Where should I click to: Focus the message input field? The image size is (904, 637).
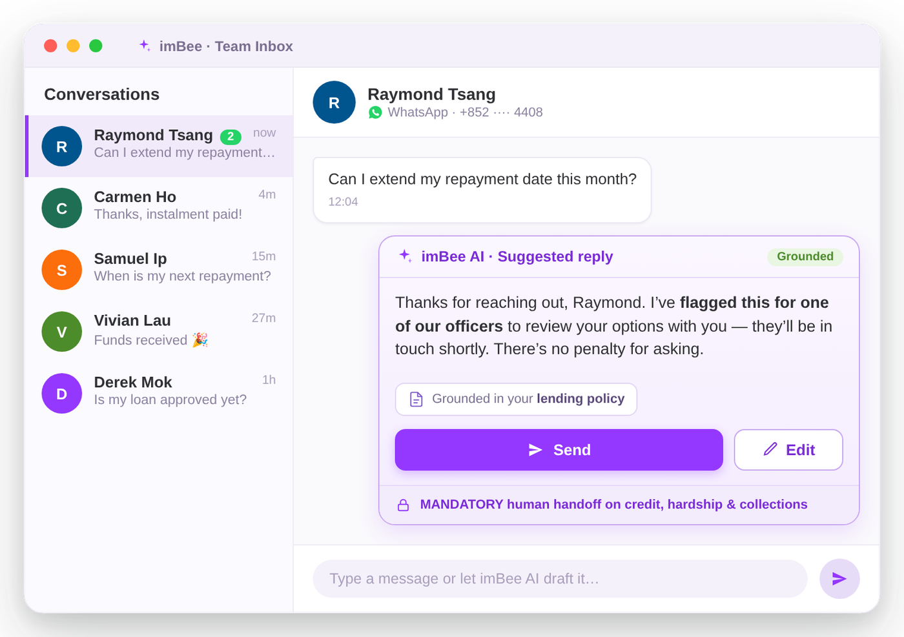click(x=560, y=578)
